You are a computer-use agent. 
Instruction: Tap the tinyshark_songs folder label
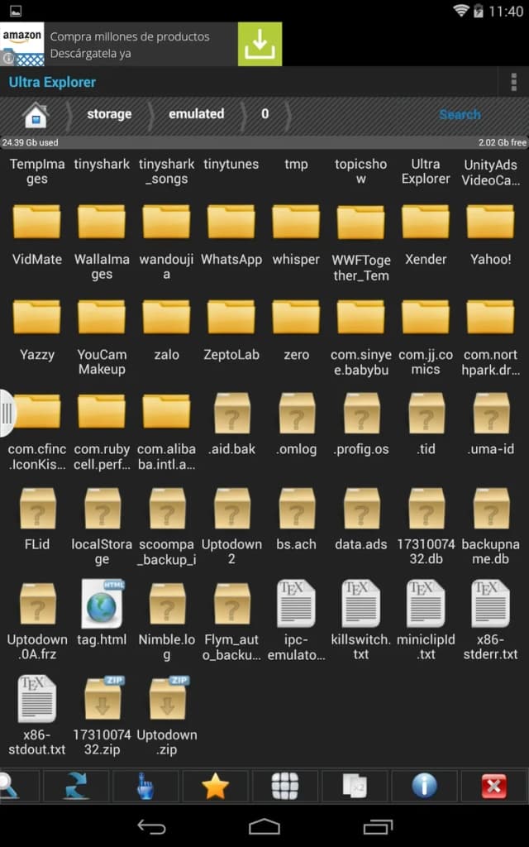click(x=166, y=171)
